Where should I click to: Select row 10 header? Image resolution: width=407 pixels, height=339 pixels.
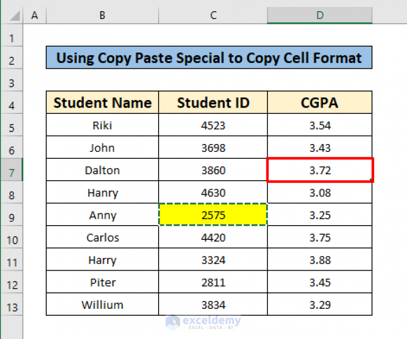click(x=12, y=237)
